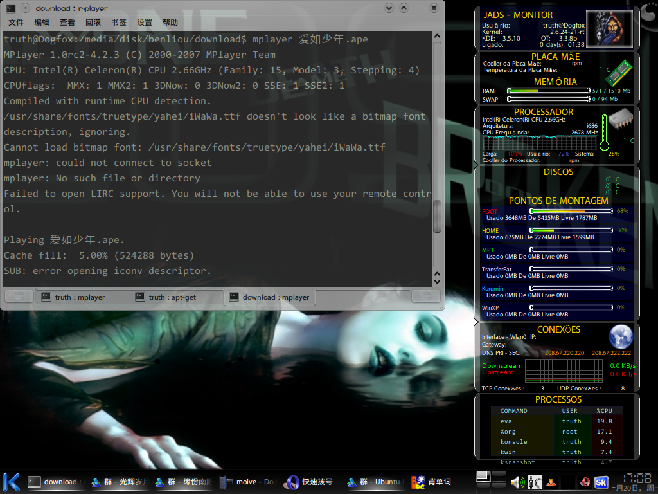Click the processor chip icon in Processador section
The width and height of the screenshot is (658, 494).
pos(621,118)
